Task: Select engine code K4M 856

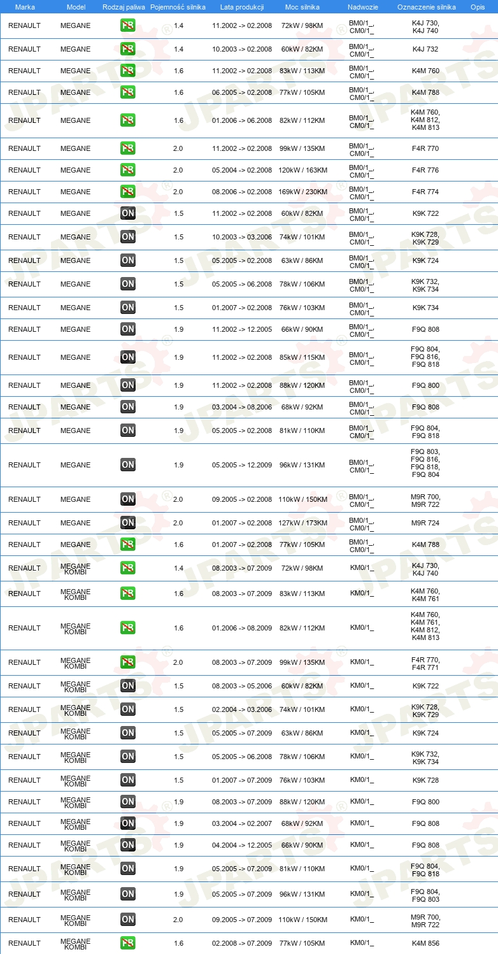Action: pyautogui.click(x=425, y=943)
